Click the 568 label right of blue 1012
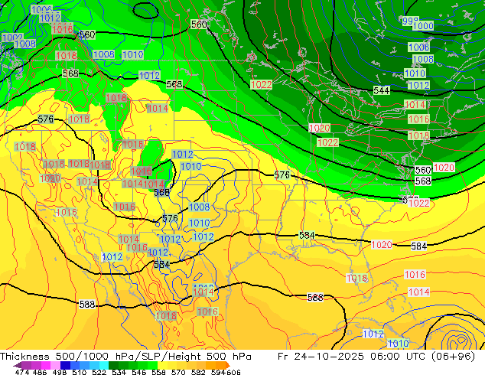 174,84
